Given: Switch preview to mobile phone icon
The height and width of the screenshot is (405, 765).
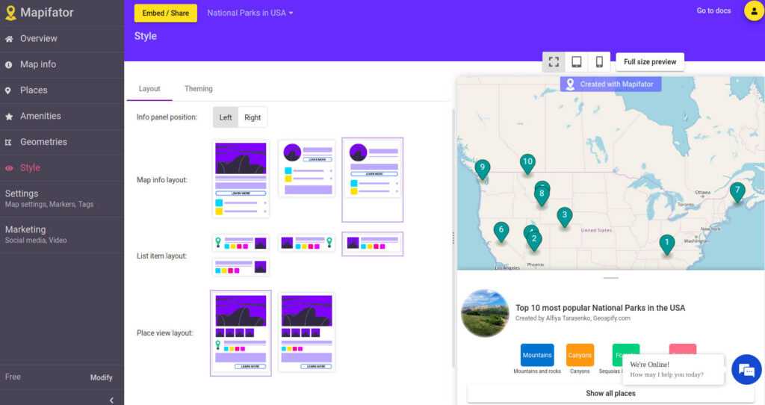Looking at the screenshot, I should point(599,62).
